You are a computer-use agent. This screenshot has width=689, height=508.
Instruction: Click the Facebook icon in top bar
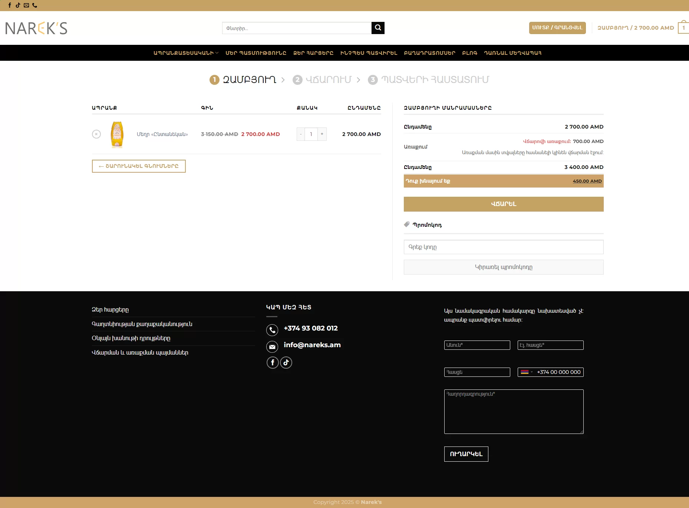tap(10, 5)
